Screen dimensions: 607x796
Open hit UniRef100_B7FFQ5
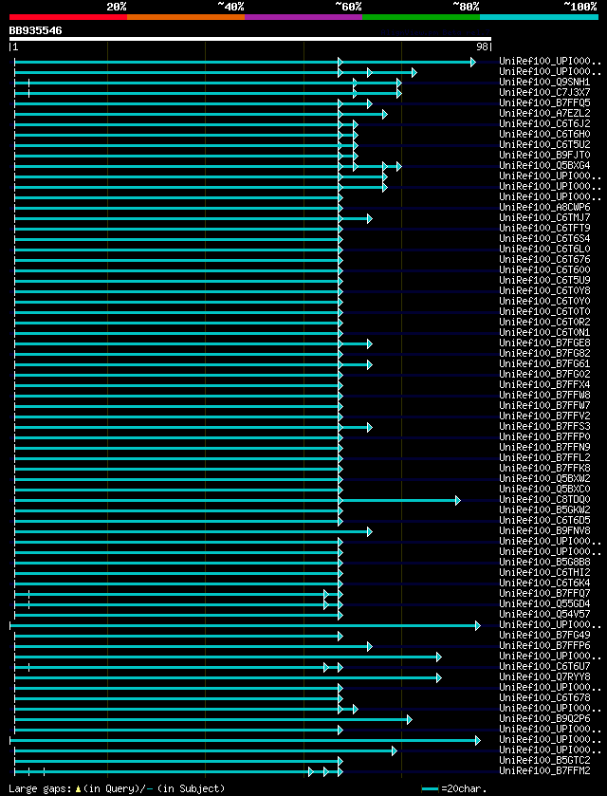[544, 103]
